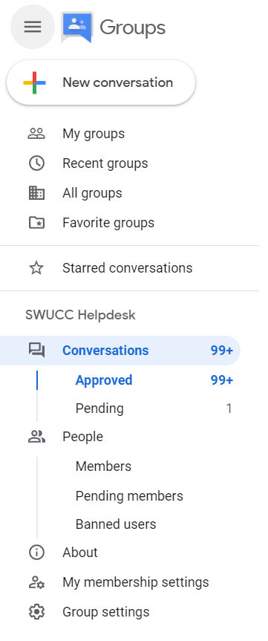Viewport: 268px width, 641px height.
Task: Click the Conversations chat bubble icon
Action: point(36,351)
